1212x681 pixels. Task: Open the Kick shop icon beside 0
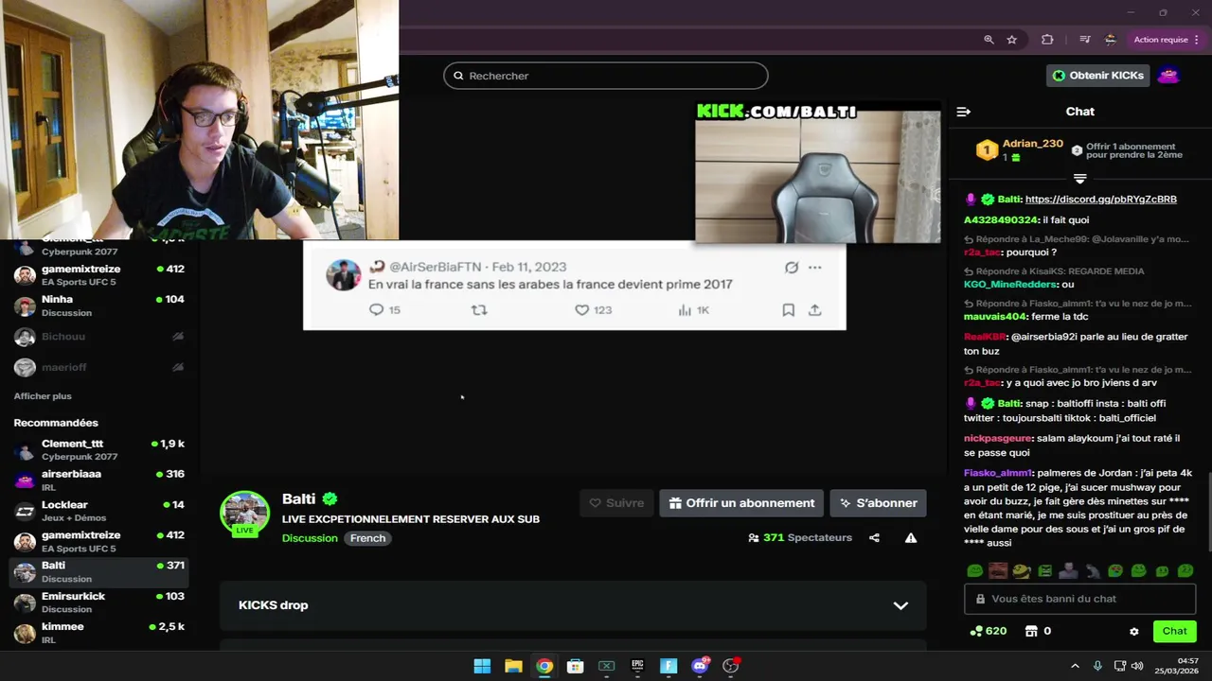pyautogui.click(x=1031, y=631)
